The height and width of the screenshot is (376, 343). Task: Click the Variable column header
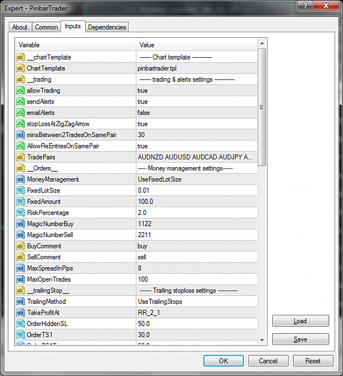pos(76,45)
